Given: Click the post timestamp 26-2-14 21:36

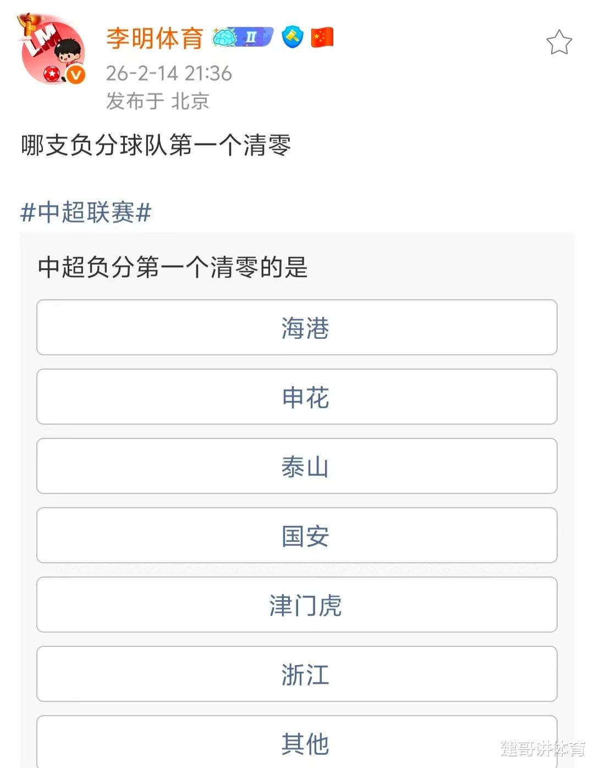Looking at the screenshot, I should [169, 73].
